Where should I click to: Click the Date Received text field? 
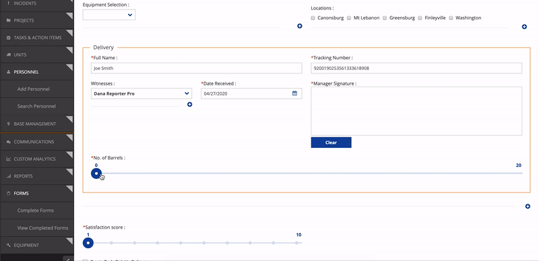[251, 94]
